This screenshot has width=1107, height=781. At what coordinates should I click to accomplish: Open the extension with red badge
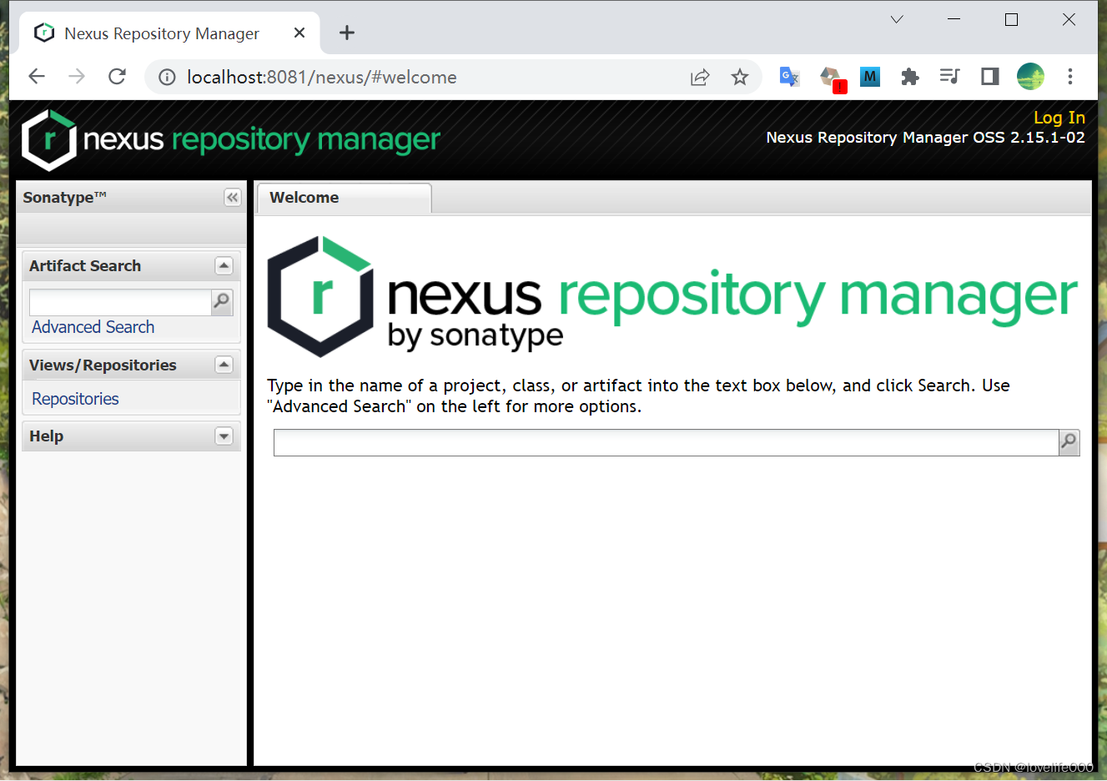point(832,78)
